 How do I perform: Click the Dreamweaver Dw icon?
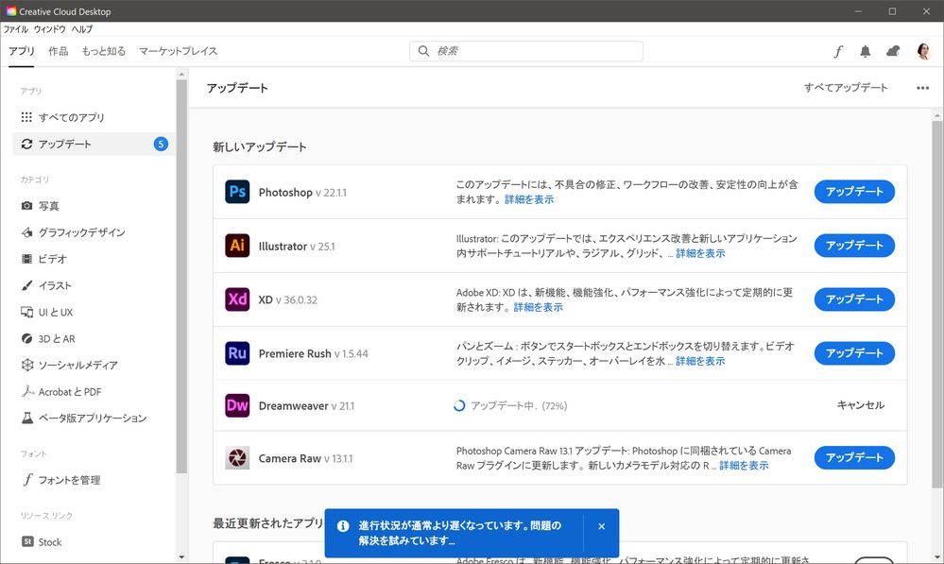pos(237,405)
